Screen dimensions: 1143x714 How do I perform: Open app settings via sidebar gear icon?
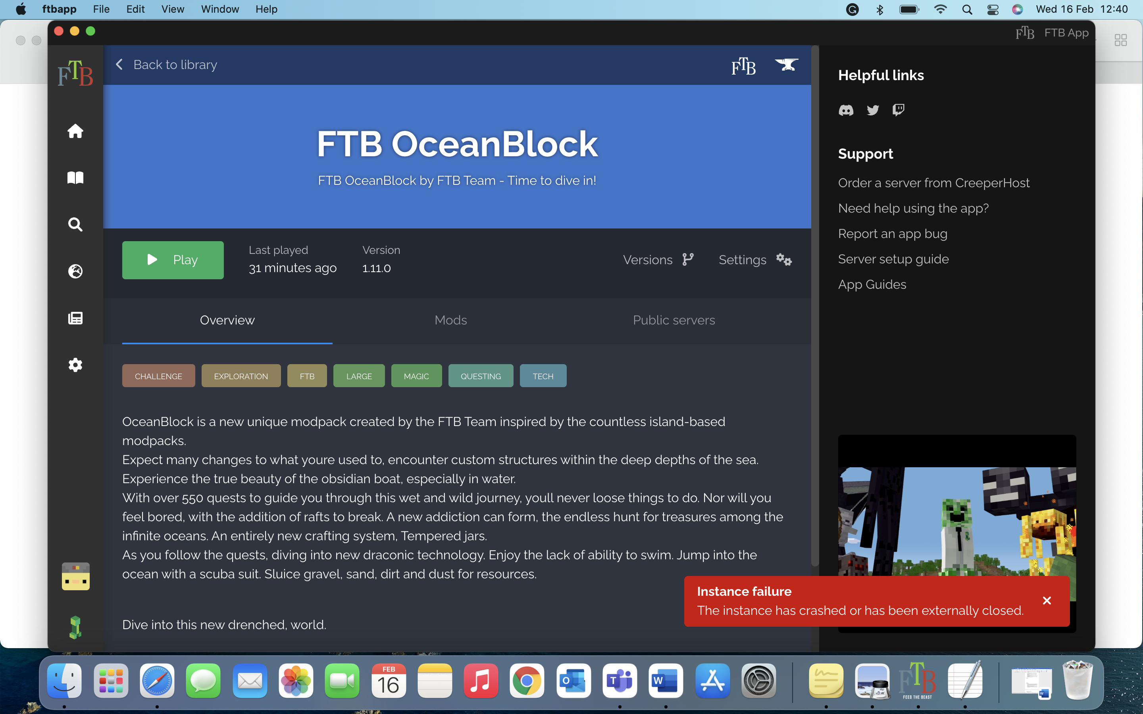coord(75,365)
